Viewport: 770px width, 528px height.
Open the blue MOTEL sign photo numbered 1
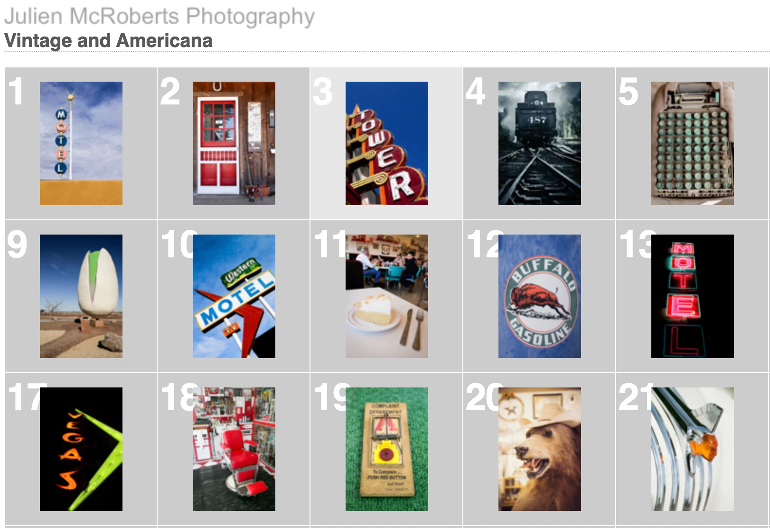(81, 143)
